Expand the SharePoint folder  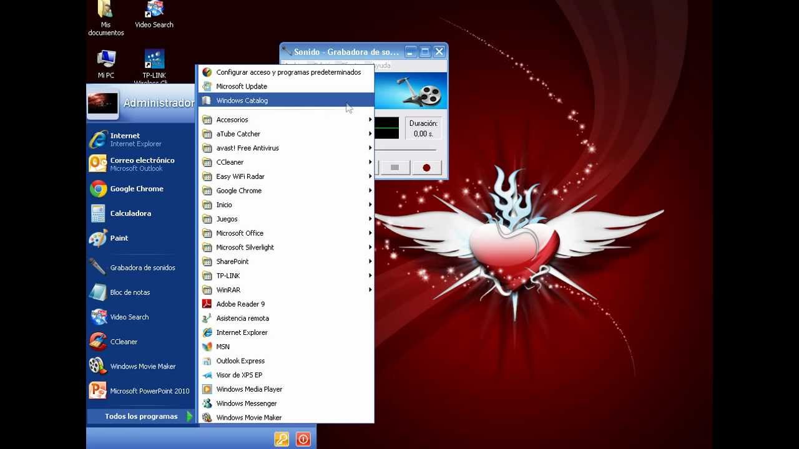(286, 261)
